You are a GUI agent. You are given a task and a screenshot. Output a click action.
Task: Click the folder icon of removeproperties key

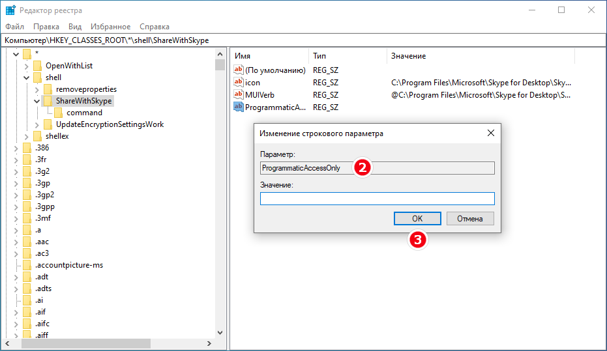48,89
